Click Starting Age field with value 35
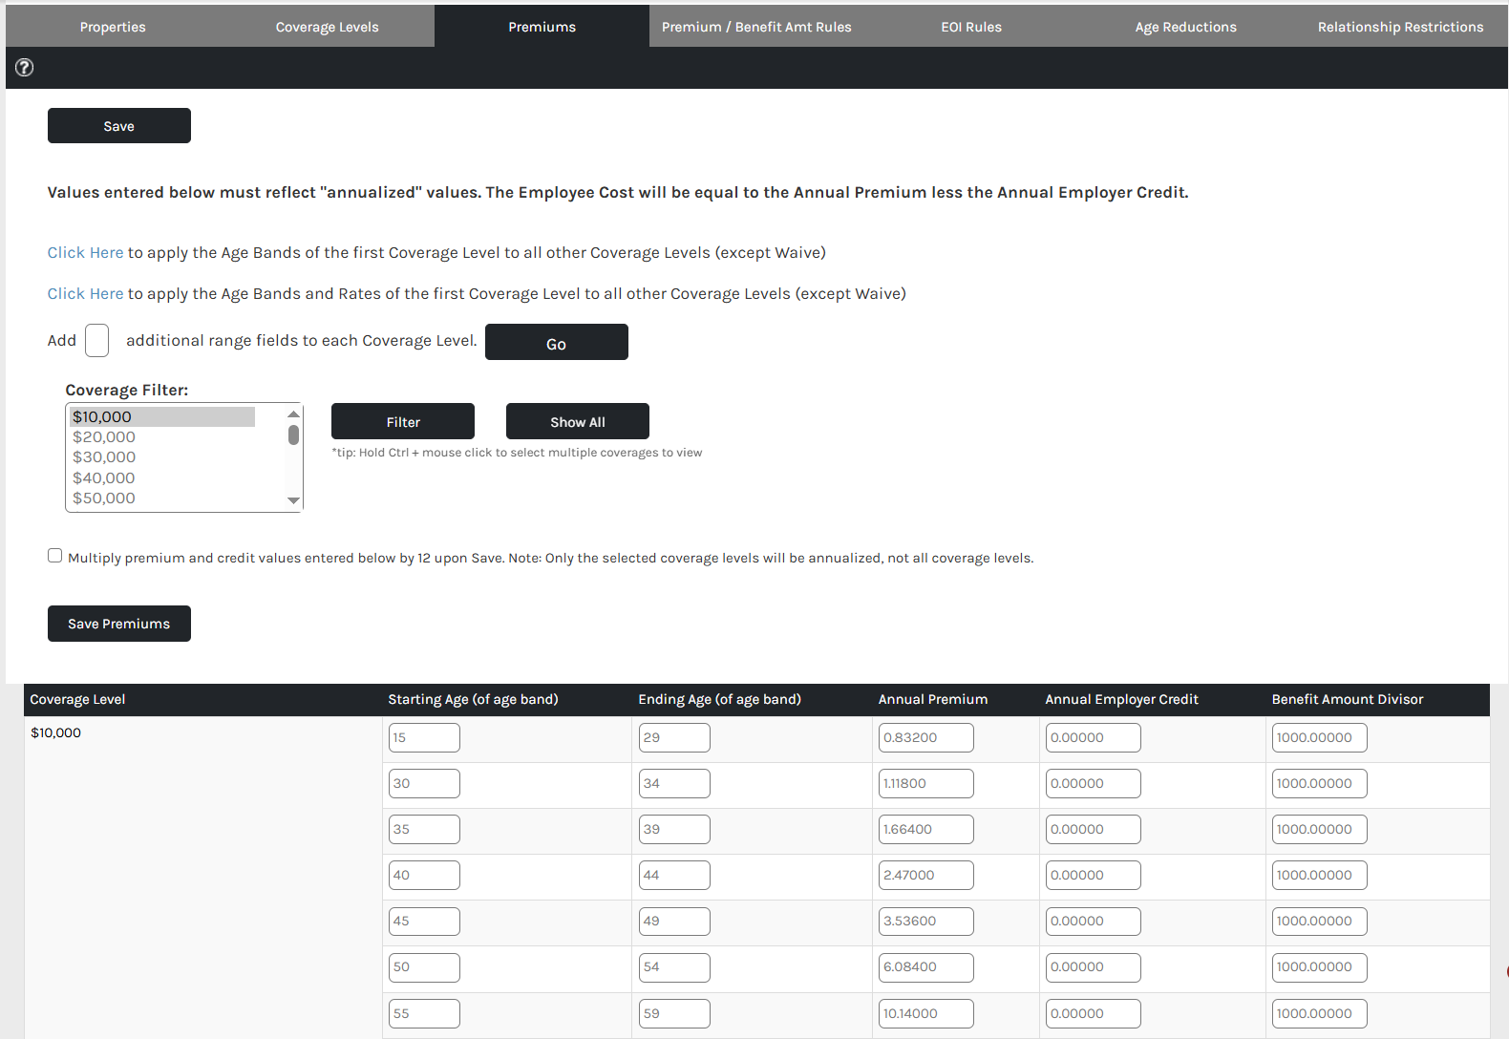Image resolution: width=1509 pixels, height=1039 pixels. pyautogui.click(x=424, y=829)
